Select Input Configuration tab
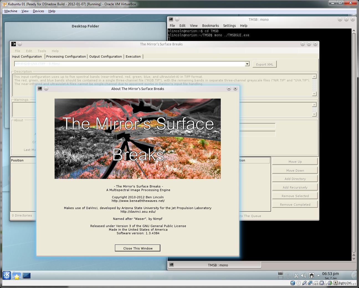 pyautogui.click(x=27, y=56)
